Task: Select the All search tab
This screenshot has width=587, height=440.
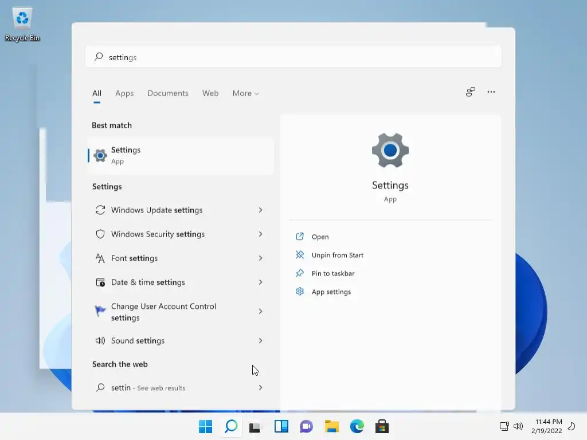Action: [96, 93]
